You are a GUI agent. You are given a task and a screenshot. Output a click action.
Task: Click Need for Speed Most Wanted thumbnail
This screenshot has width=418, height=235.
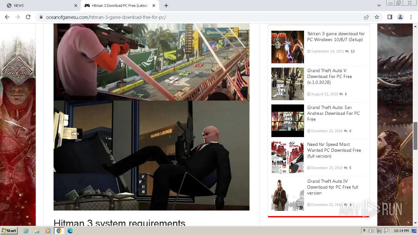coord(288,158)
